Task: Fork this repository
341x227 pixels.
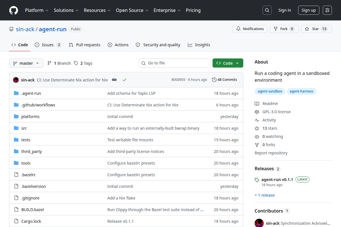Action: tap(284, 29)
